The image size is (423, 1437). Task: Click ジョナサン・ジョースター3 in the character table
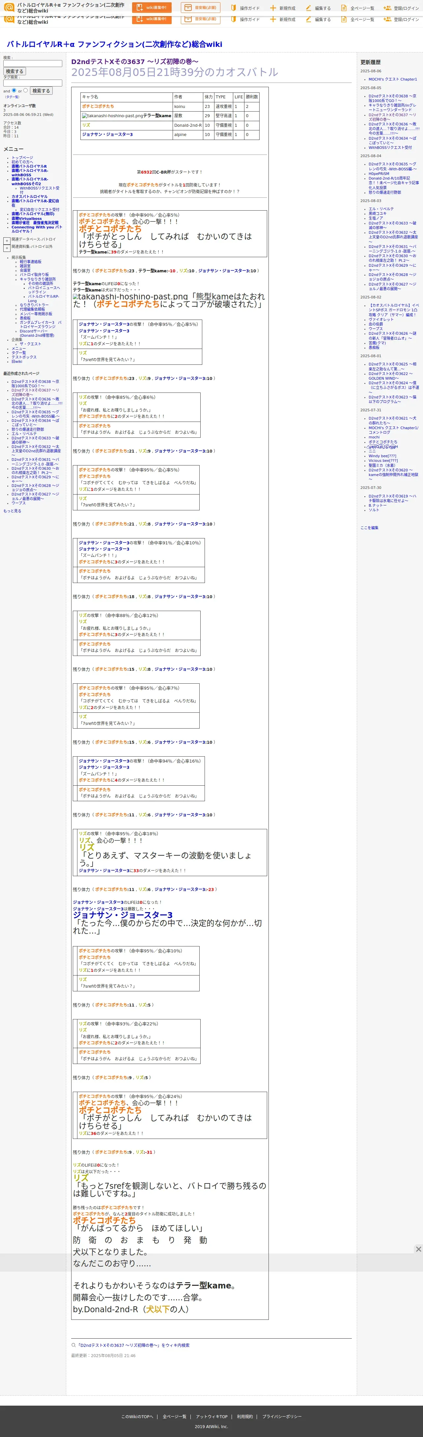click(107, 134)
